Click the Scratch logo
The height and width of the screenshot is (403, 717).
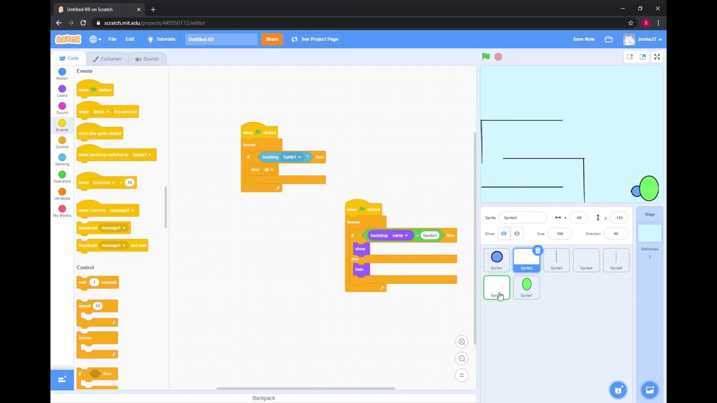point(68,39)
